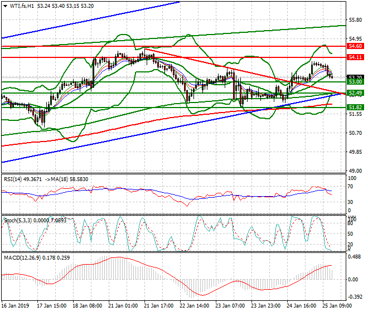This screenshot has width=368, height=312.
Task: Click the 25 Jan 09:00 time axis label
Action: coord(337,306)
